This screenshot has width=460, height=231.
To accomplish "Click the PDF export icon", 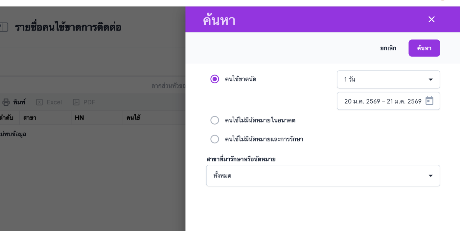I will 76,102.
